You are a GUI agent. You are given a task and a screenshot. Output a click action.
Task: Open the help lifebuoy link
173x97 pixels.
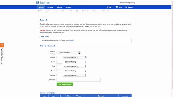click(119, 7)
